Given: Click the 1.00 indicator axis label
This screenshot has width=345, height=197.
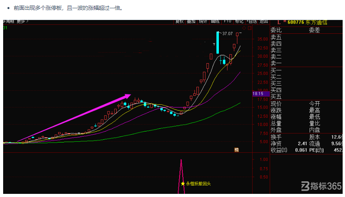Looking at the screenshot, I should (x=264, y=159).
